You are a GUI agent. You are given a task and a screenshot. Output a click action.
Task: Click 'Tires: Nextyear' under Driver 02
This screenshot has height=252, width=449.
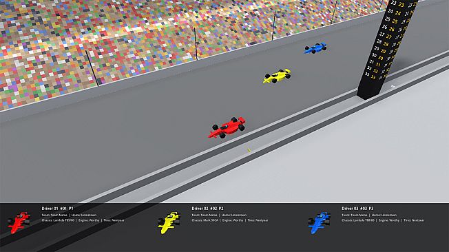(x=258, y=220)
